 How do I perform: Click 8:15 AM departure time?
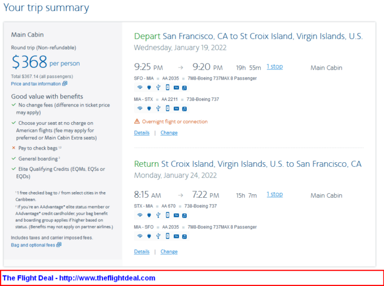[x=147, y=195]
